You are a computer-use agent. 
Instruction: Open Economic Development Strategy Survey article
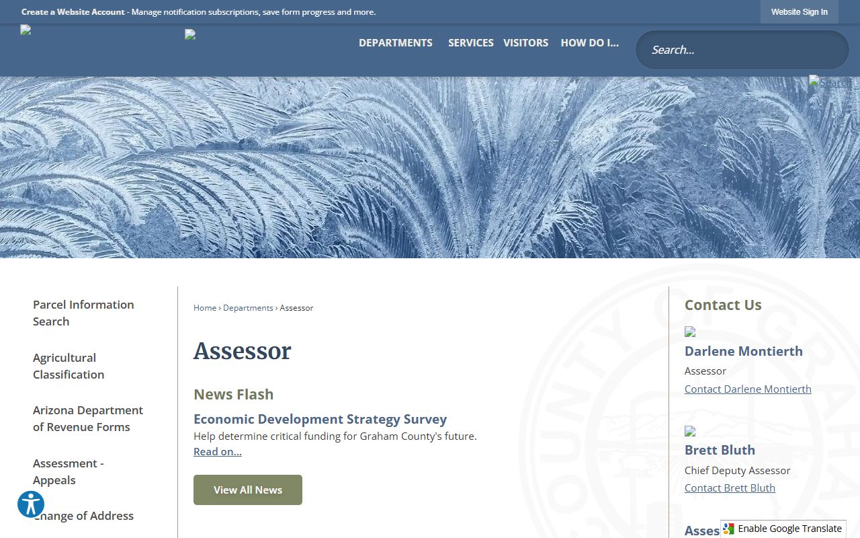(320, 419)
